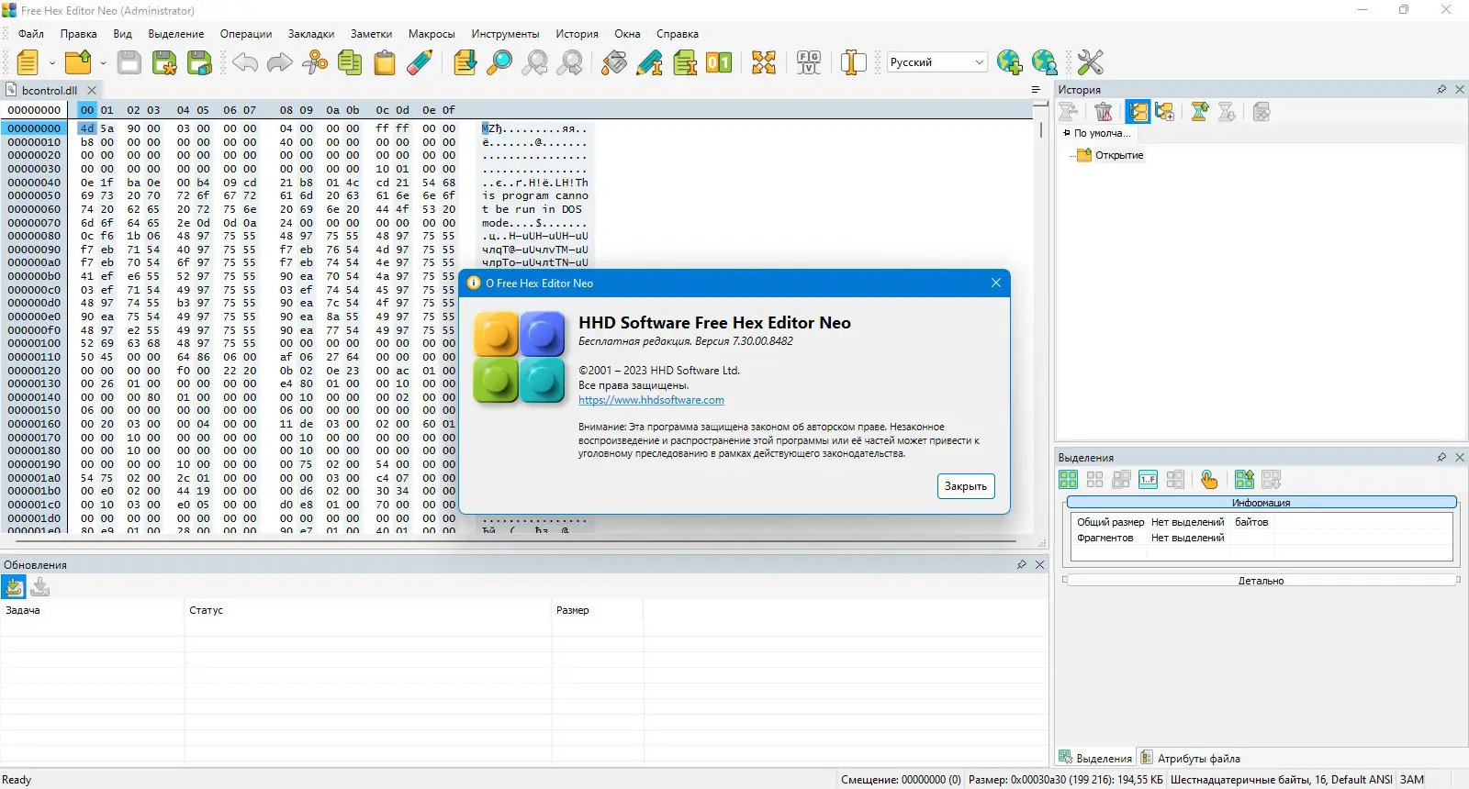Screen dimensions: 1469x789
Task: Click the globe with person icon
Action: click(1045, 62)
